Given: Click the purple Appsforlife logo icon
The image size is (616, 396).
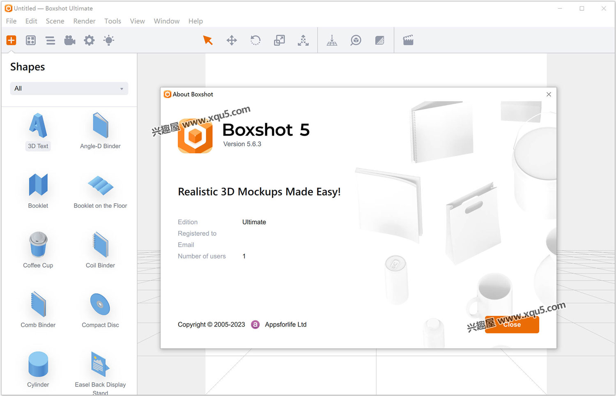Looking at the screenshot, I should 255,325.
